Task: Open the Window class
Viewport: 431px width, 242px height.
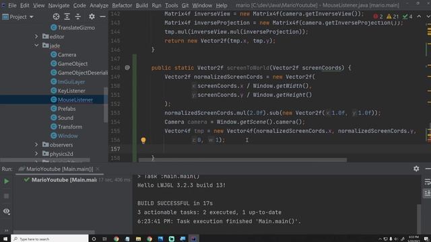Action: click(67, 136)
